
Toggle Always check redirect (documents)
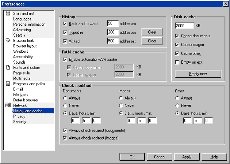click(65, 130)
